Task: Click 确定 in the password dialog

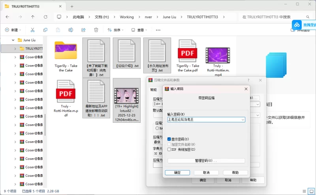Action: (x=177, y=172)
